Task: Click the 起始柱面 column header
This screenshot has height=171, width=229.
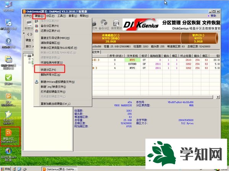Action: pos(156,56)
